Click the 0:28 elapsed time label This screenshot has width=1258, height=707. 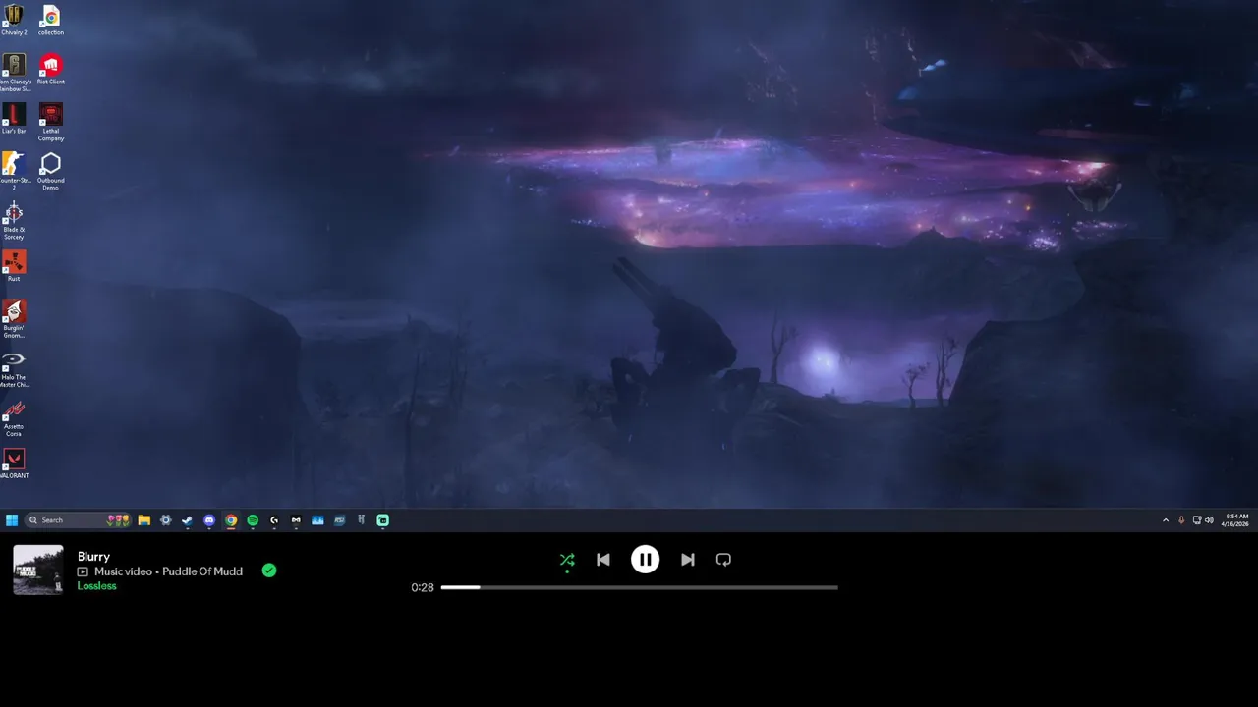tap(423, 587)
